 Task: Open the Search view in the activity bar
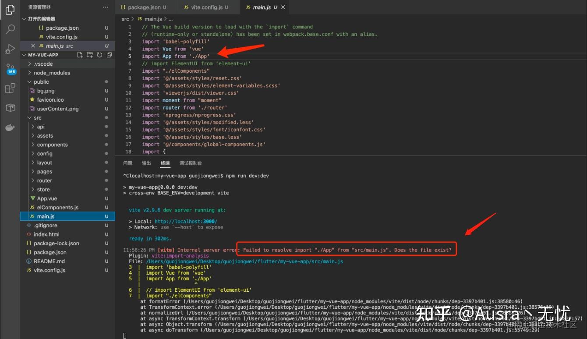click(10, 29)
